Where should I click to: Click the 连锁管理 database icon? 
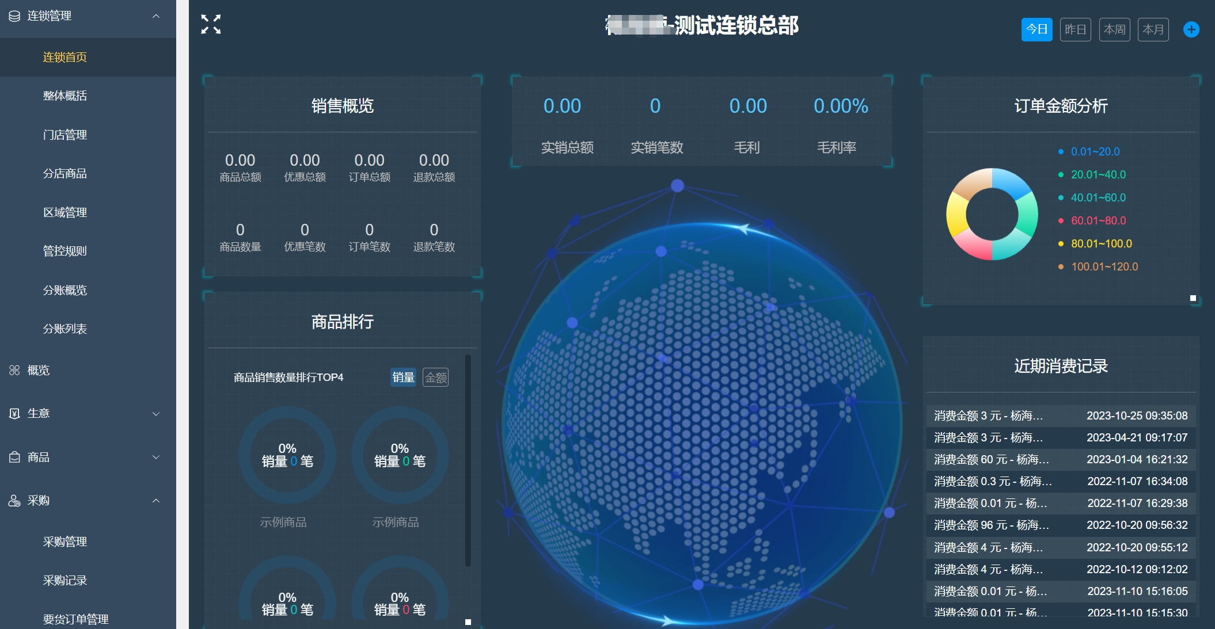pyautogui.click(x=14, y=16)
